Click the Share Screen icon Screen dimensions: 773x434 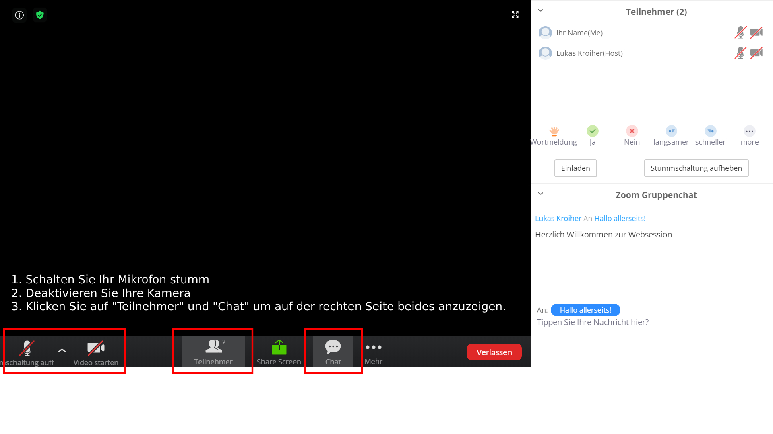(279, 348)
